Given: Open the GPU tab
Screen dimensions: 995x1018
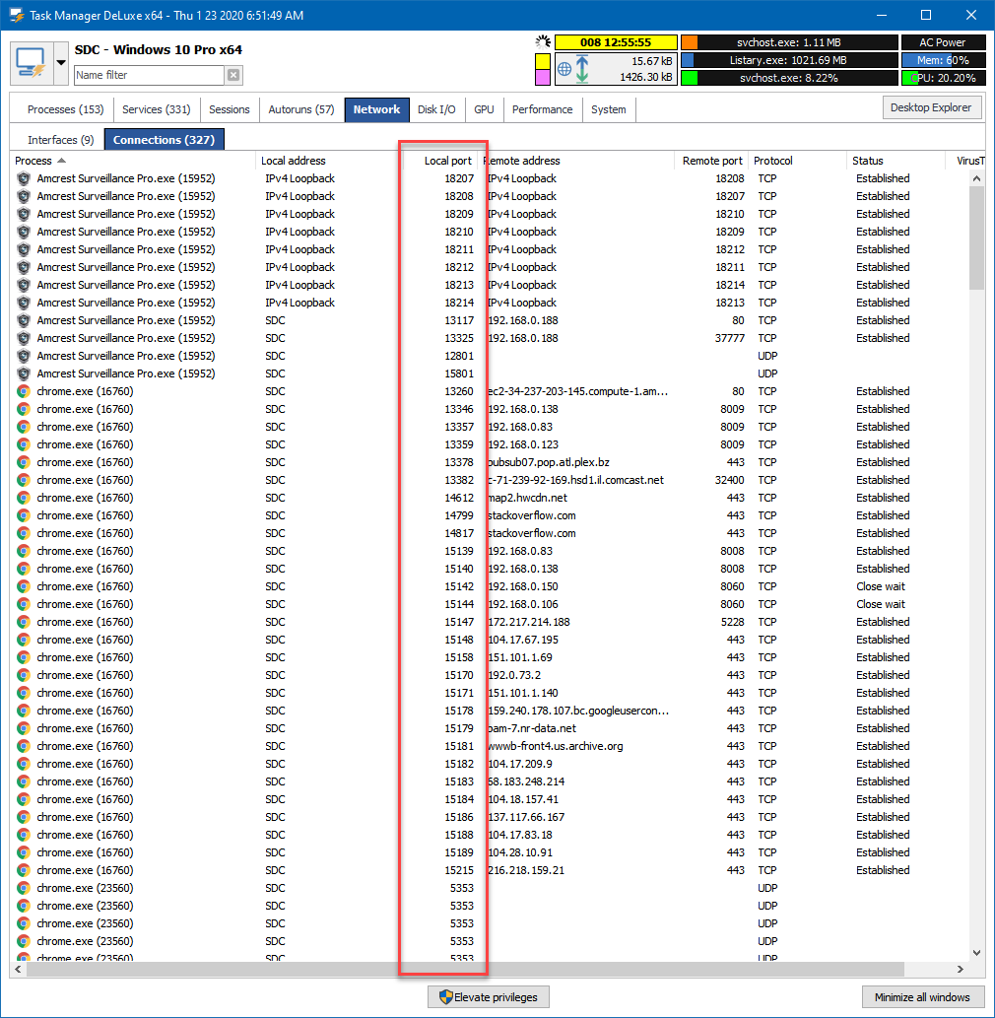Looking at the screenshot, I should point(484,109).
